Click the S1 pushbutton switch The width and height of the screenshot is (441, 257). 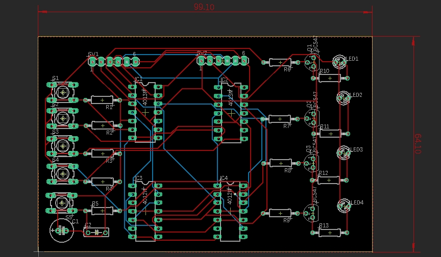62,92
